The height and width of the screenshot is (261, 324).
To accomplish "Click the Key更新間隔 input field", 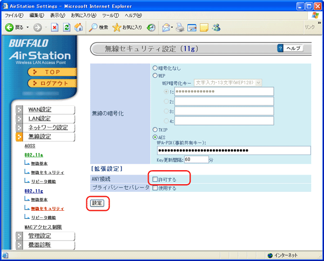I will pos(196,159).
